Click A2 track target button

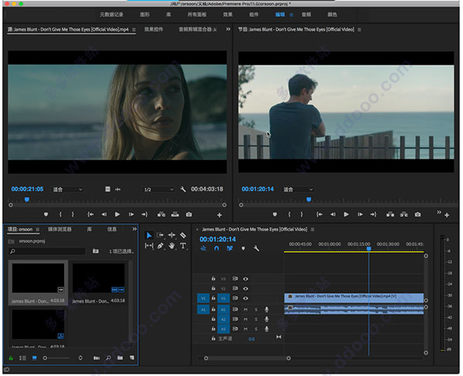pos(223,319)
